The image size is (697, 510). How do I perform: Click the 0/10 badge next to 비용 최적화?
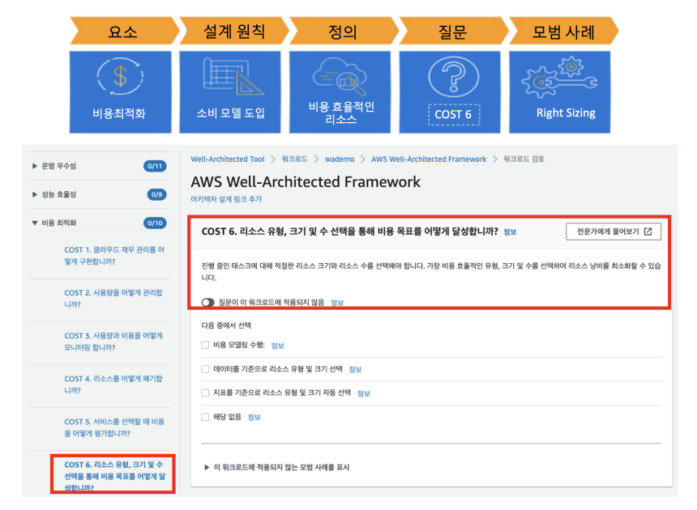click(154, 223)
